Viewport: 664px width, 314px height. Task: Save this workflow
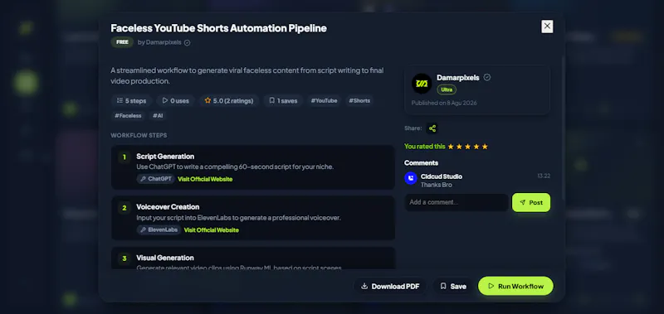pos(452,287)
